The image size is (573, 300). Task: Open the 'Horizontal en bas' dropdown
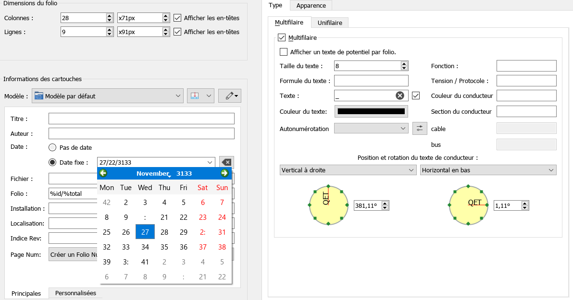[x=487, y=170]
